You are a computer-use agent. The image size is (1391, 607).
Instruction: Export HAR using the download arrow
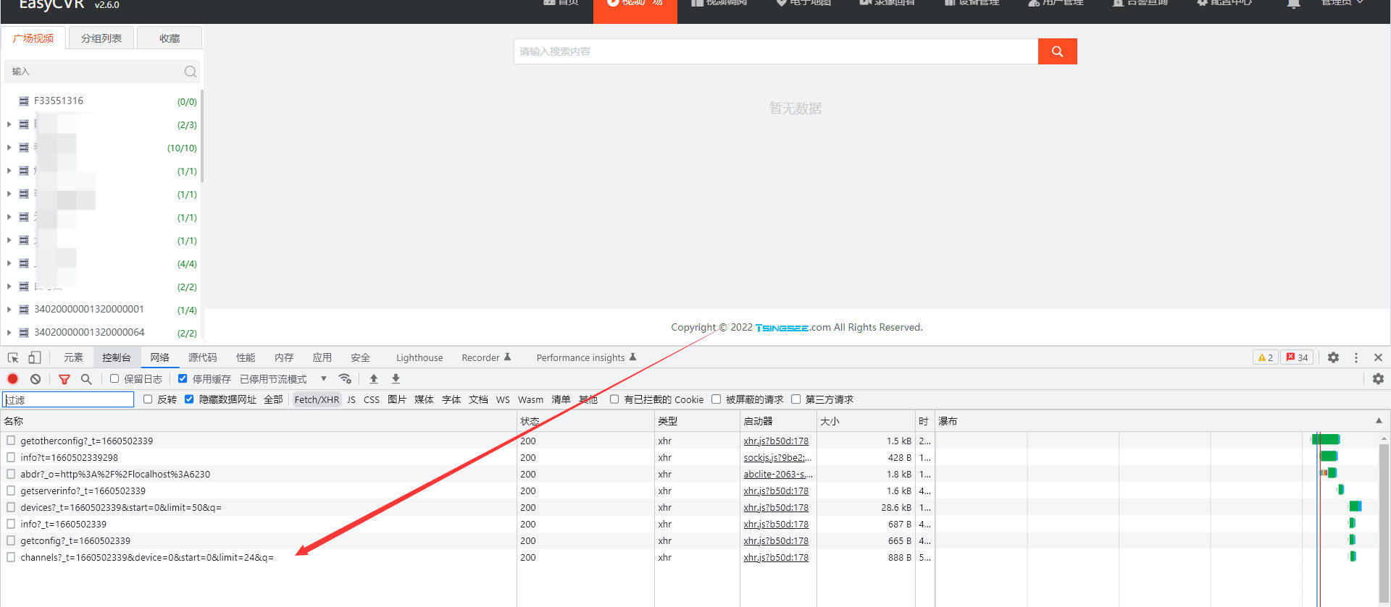click(x=396, y=378)
